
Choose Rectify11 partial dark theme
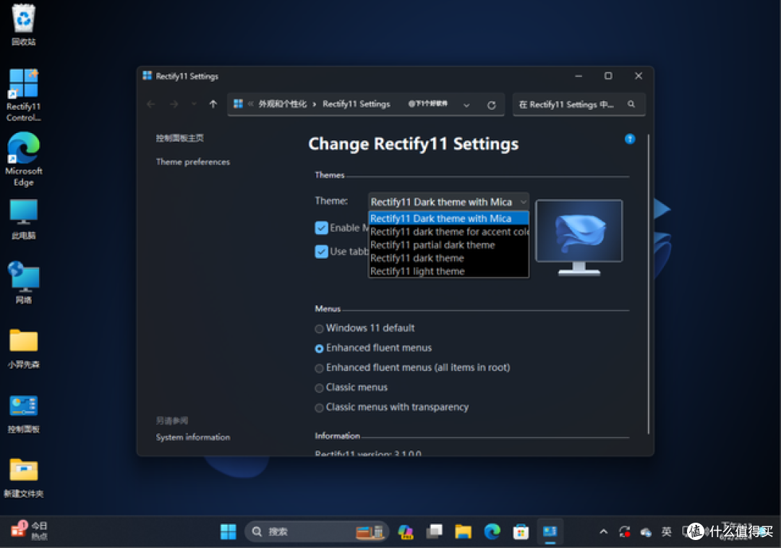coord(432,245)
